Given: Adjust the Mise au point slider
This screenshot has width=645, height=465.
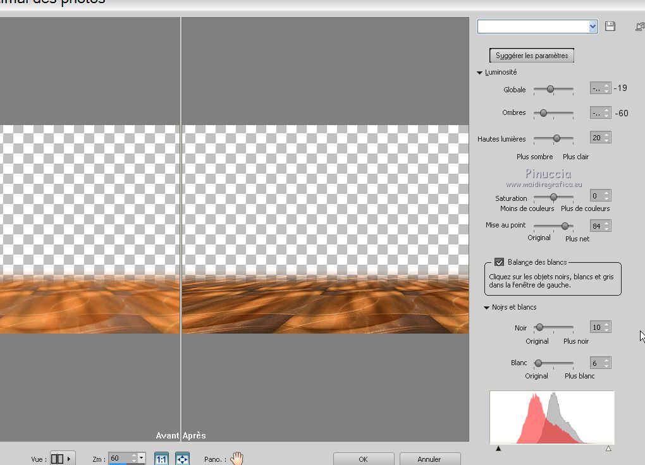Looking at the screenshot, I should pos(565,226).
